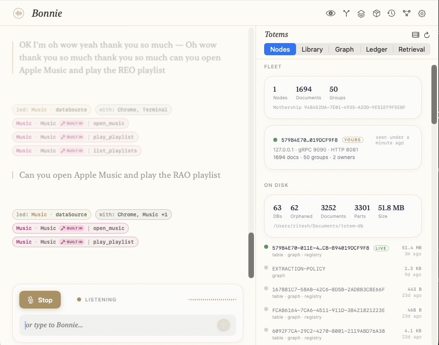
Task: Click the Bonnie waveform logo icon
Action: pos(18,13)
